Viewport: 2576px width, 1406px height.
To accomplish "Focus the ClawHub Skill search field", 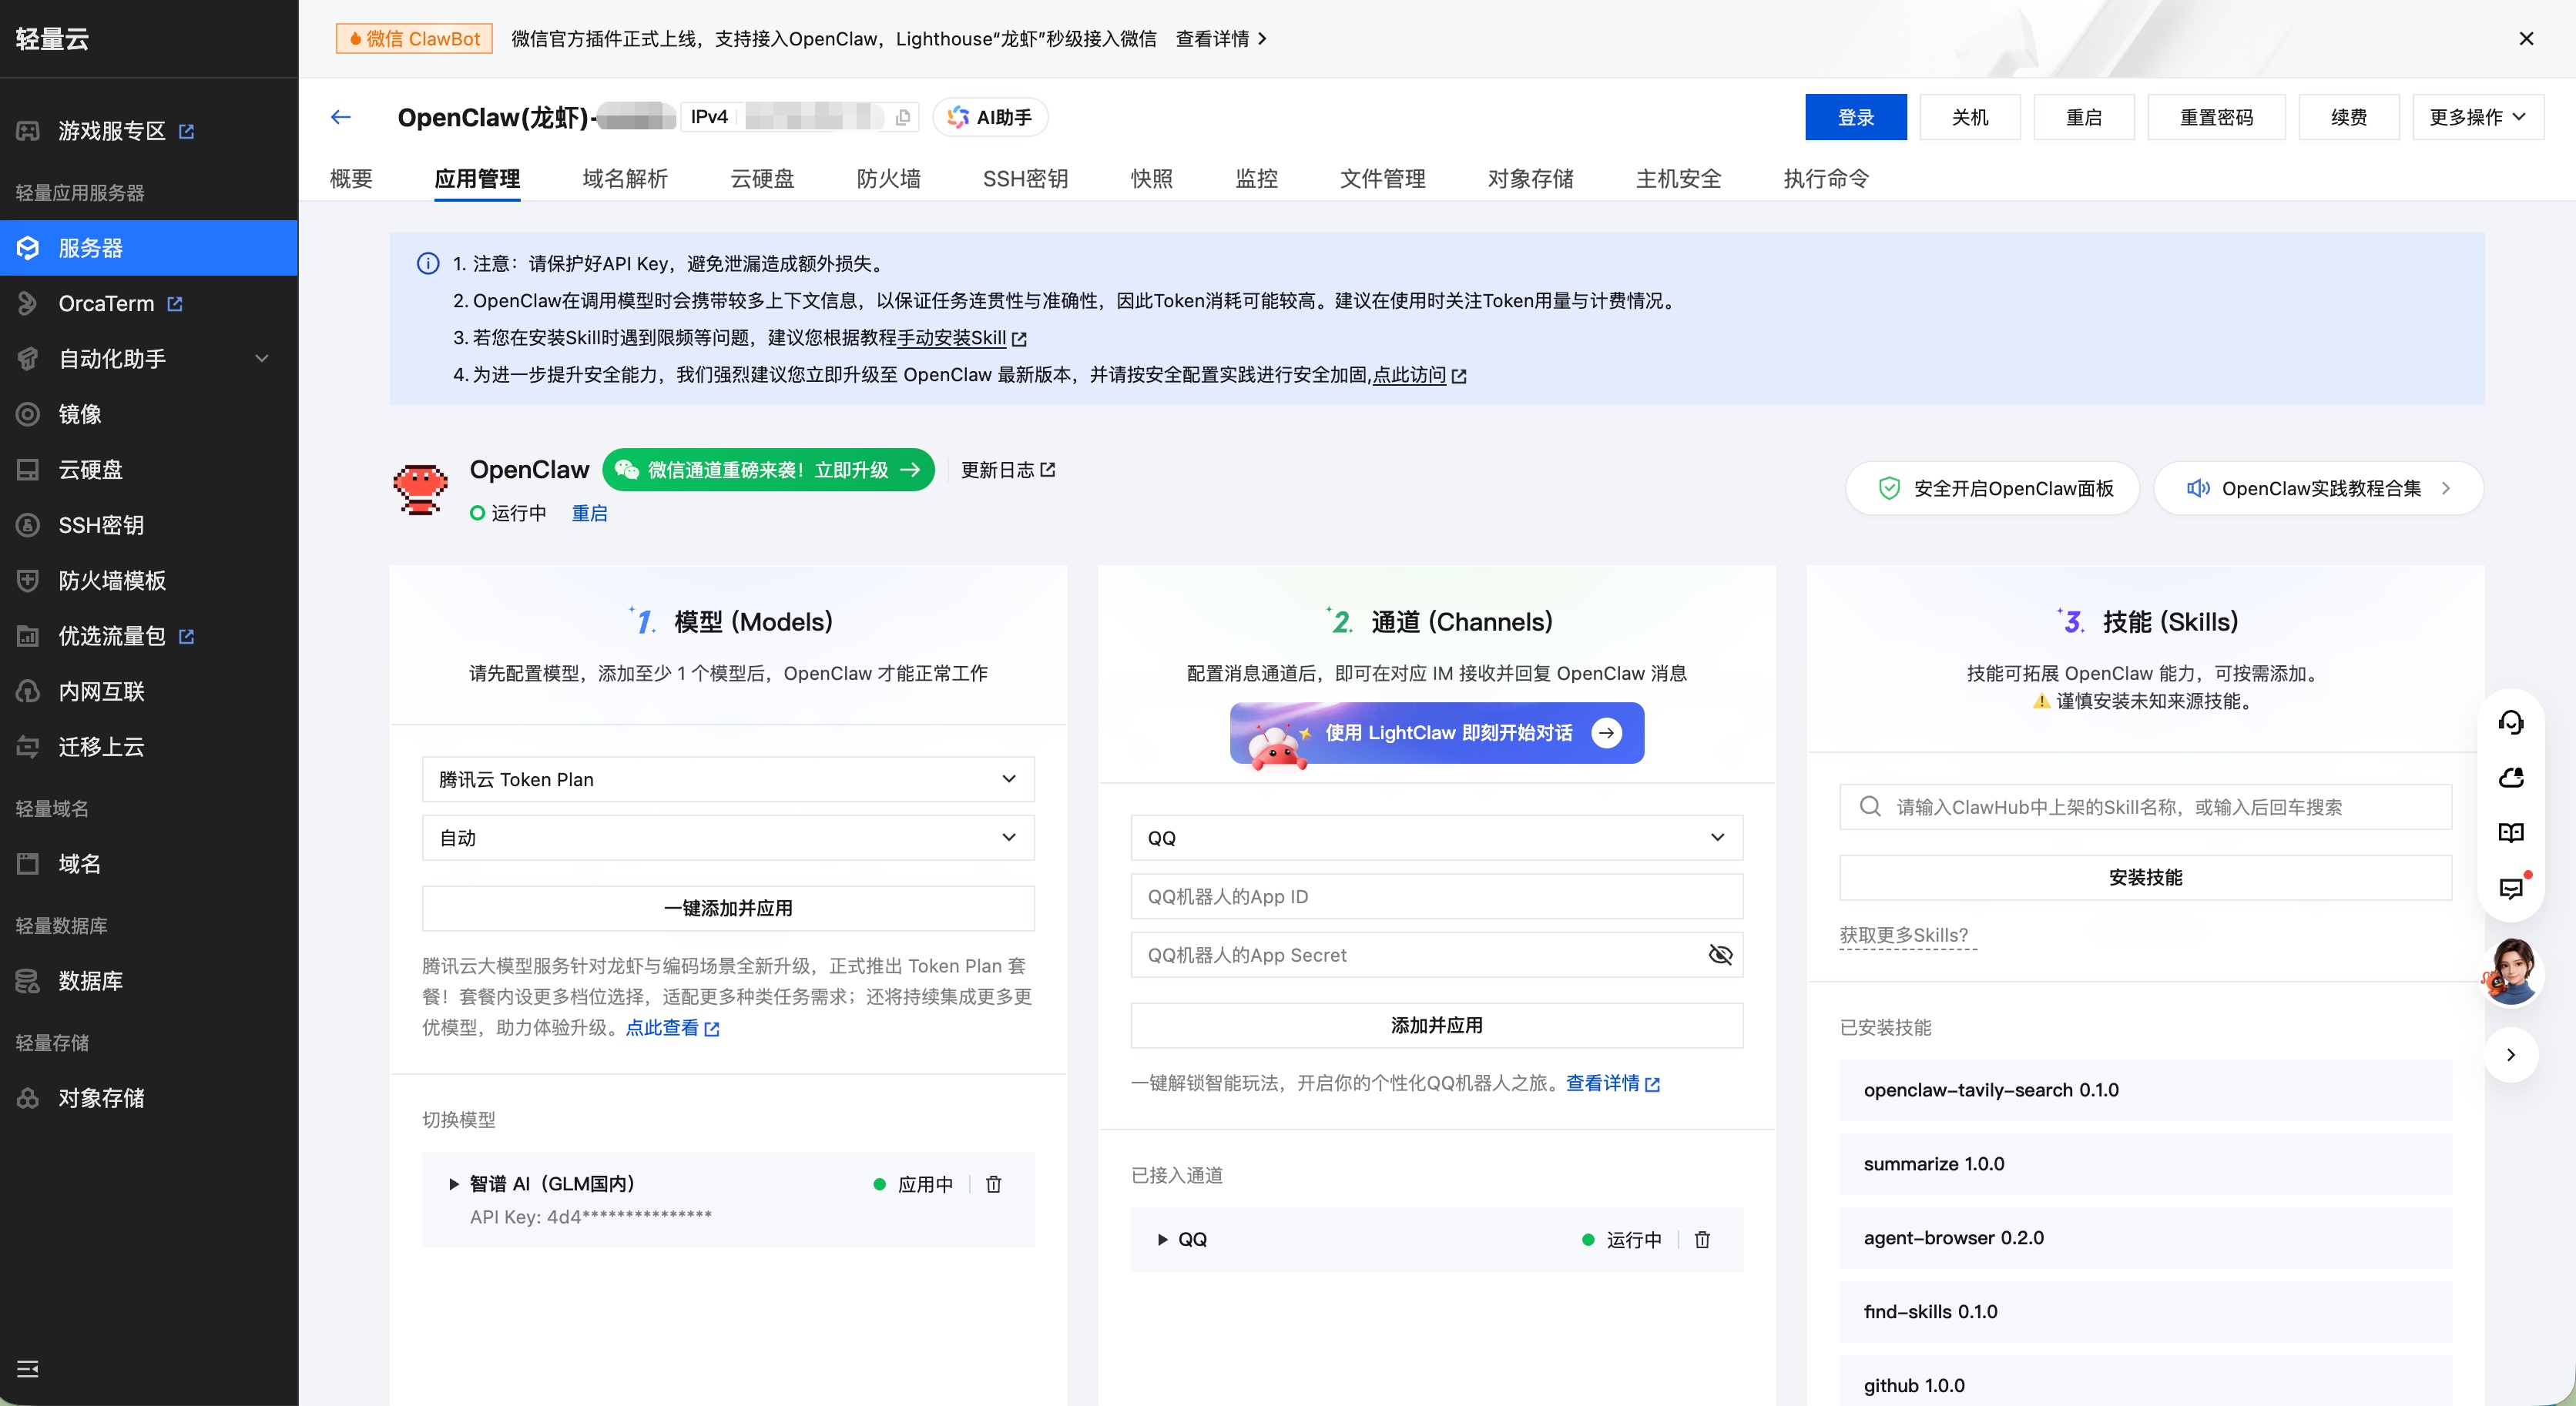I will [2145, 808].
